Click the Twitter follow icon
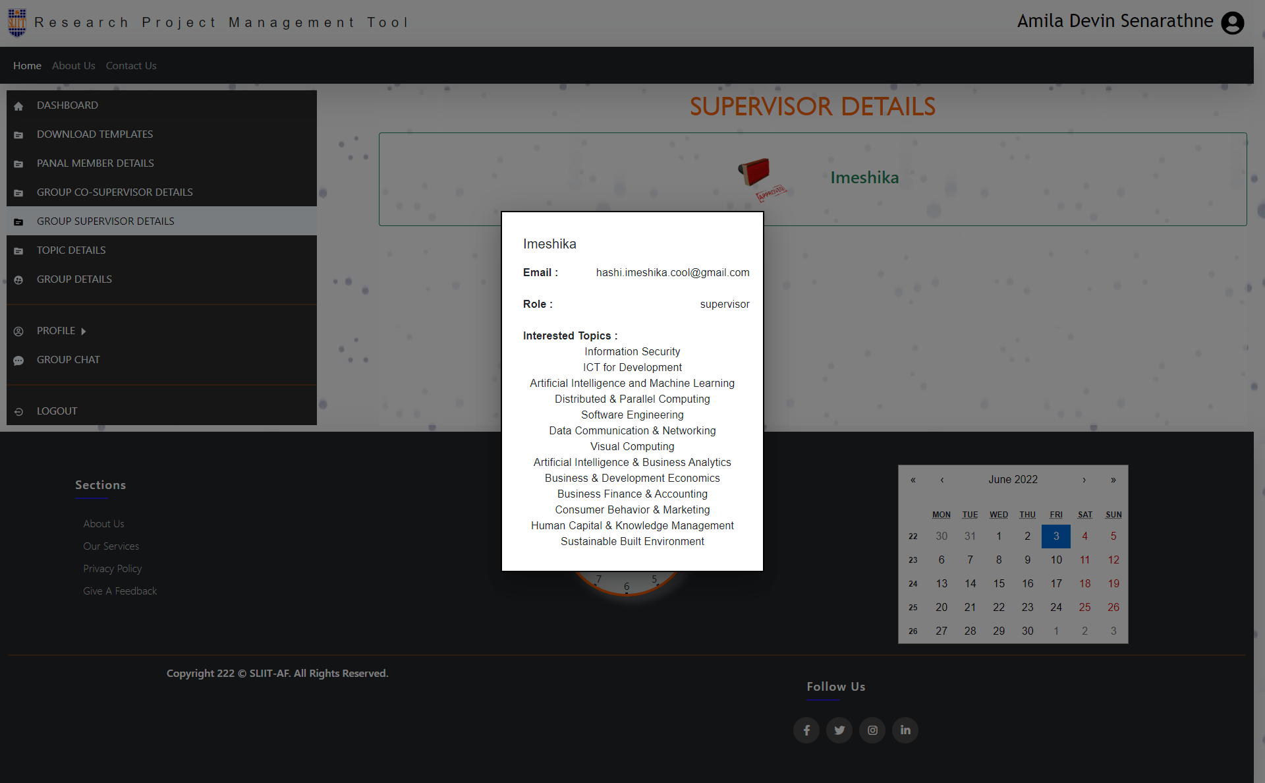 (x=839, y=730)
